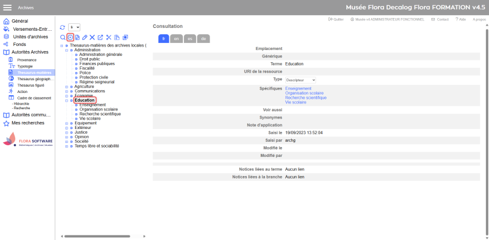Click the refresh icon above the tree

point(62,27)
